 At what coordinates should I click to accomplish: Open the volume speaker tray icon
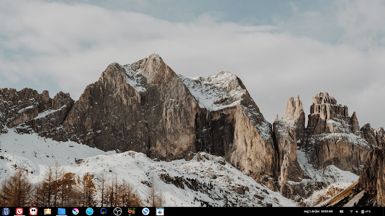[357, 212]
